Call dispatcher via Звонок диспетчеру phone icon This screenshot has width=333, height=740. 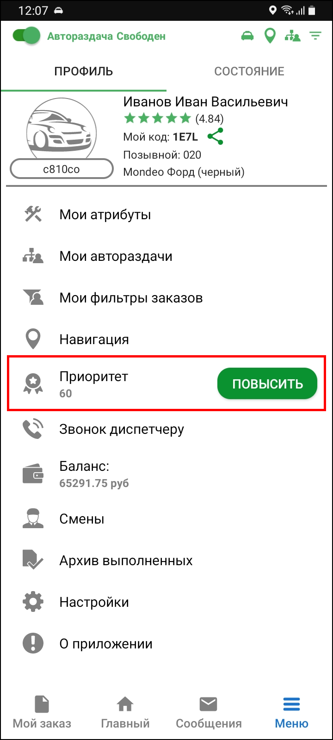(33, 429)
